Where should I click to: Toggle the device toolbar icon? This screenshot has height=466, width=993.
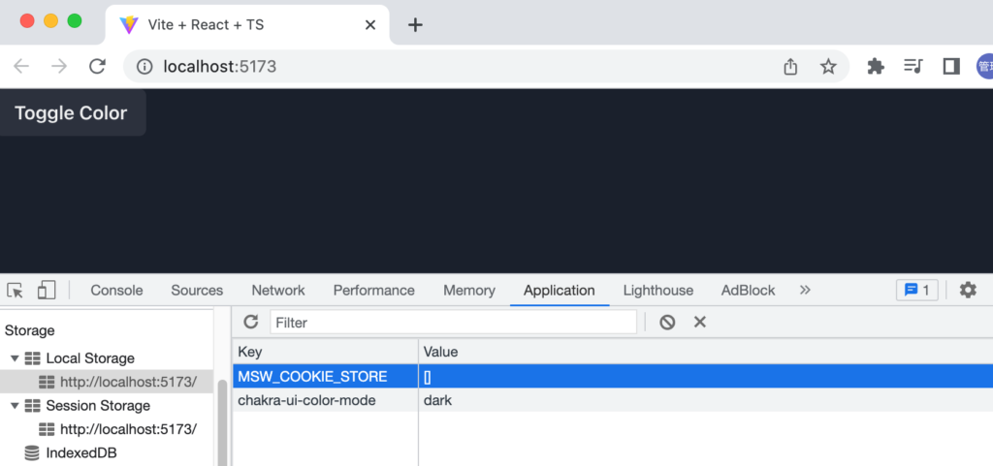47,291
